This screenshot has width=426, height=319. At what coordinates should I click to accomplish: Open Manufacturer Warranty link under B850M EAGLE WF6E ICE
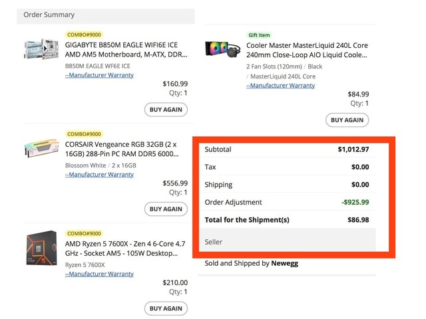click(x=99, y=75)
